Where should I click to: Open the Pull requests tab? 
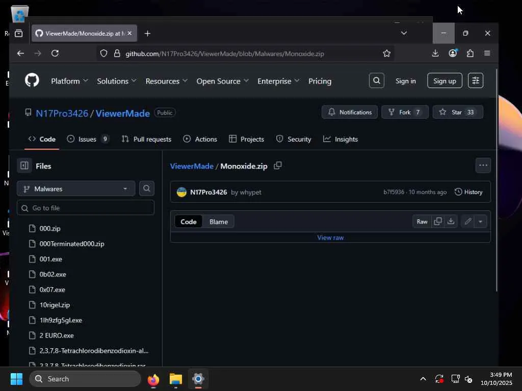pos(146,139)
